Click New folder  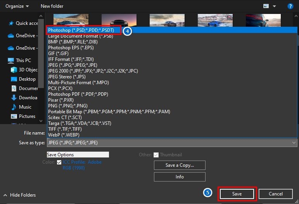click(52, 6)
